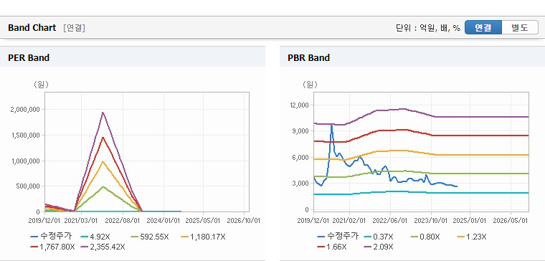Toggle the 0.37X legend entry
This screenshot has width=545, height=261.
point(379,237)
